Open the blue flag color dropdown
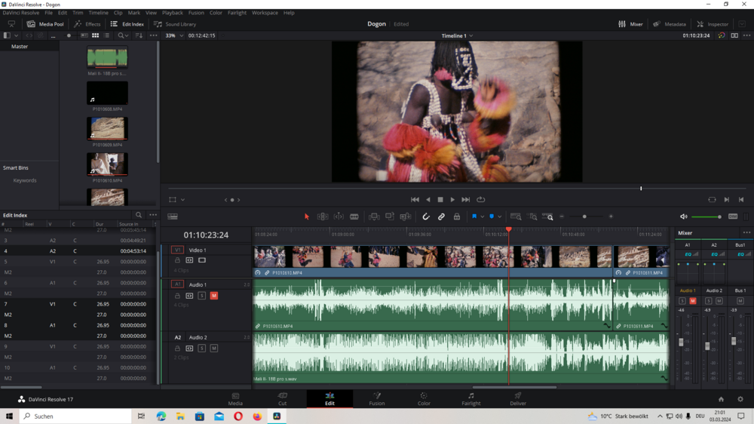This screenshot has height=424, width=754. pos(483,217)
